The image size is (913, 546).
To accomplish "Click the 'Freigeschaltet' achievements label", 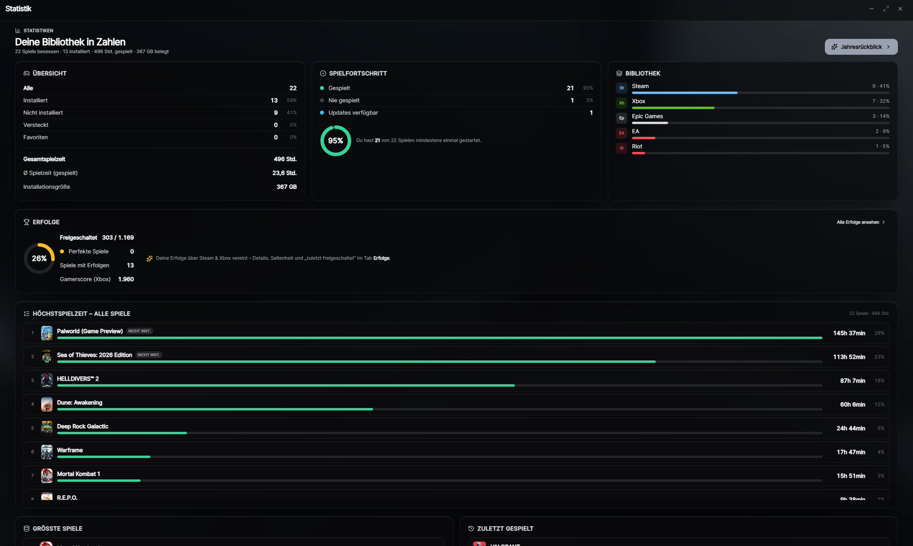I will click(x=78, y=238).
